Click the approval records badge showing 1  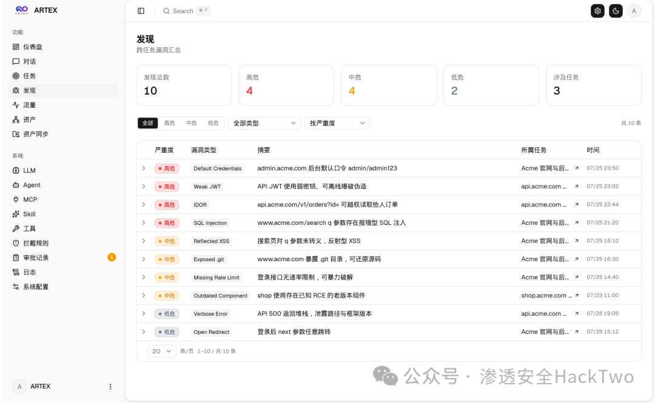coord(112,257)
